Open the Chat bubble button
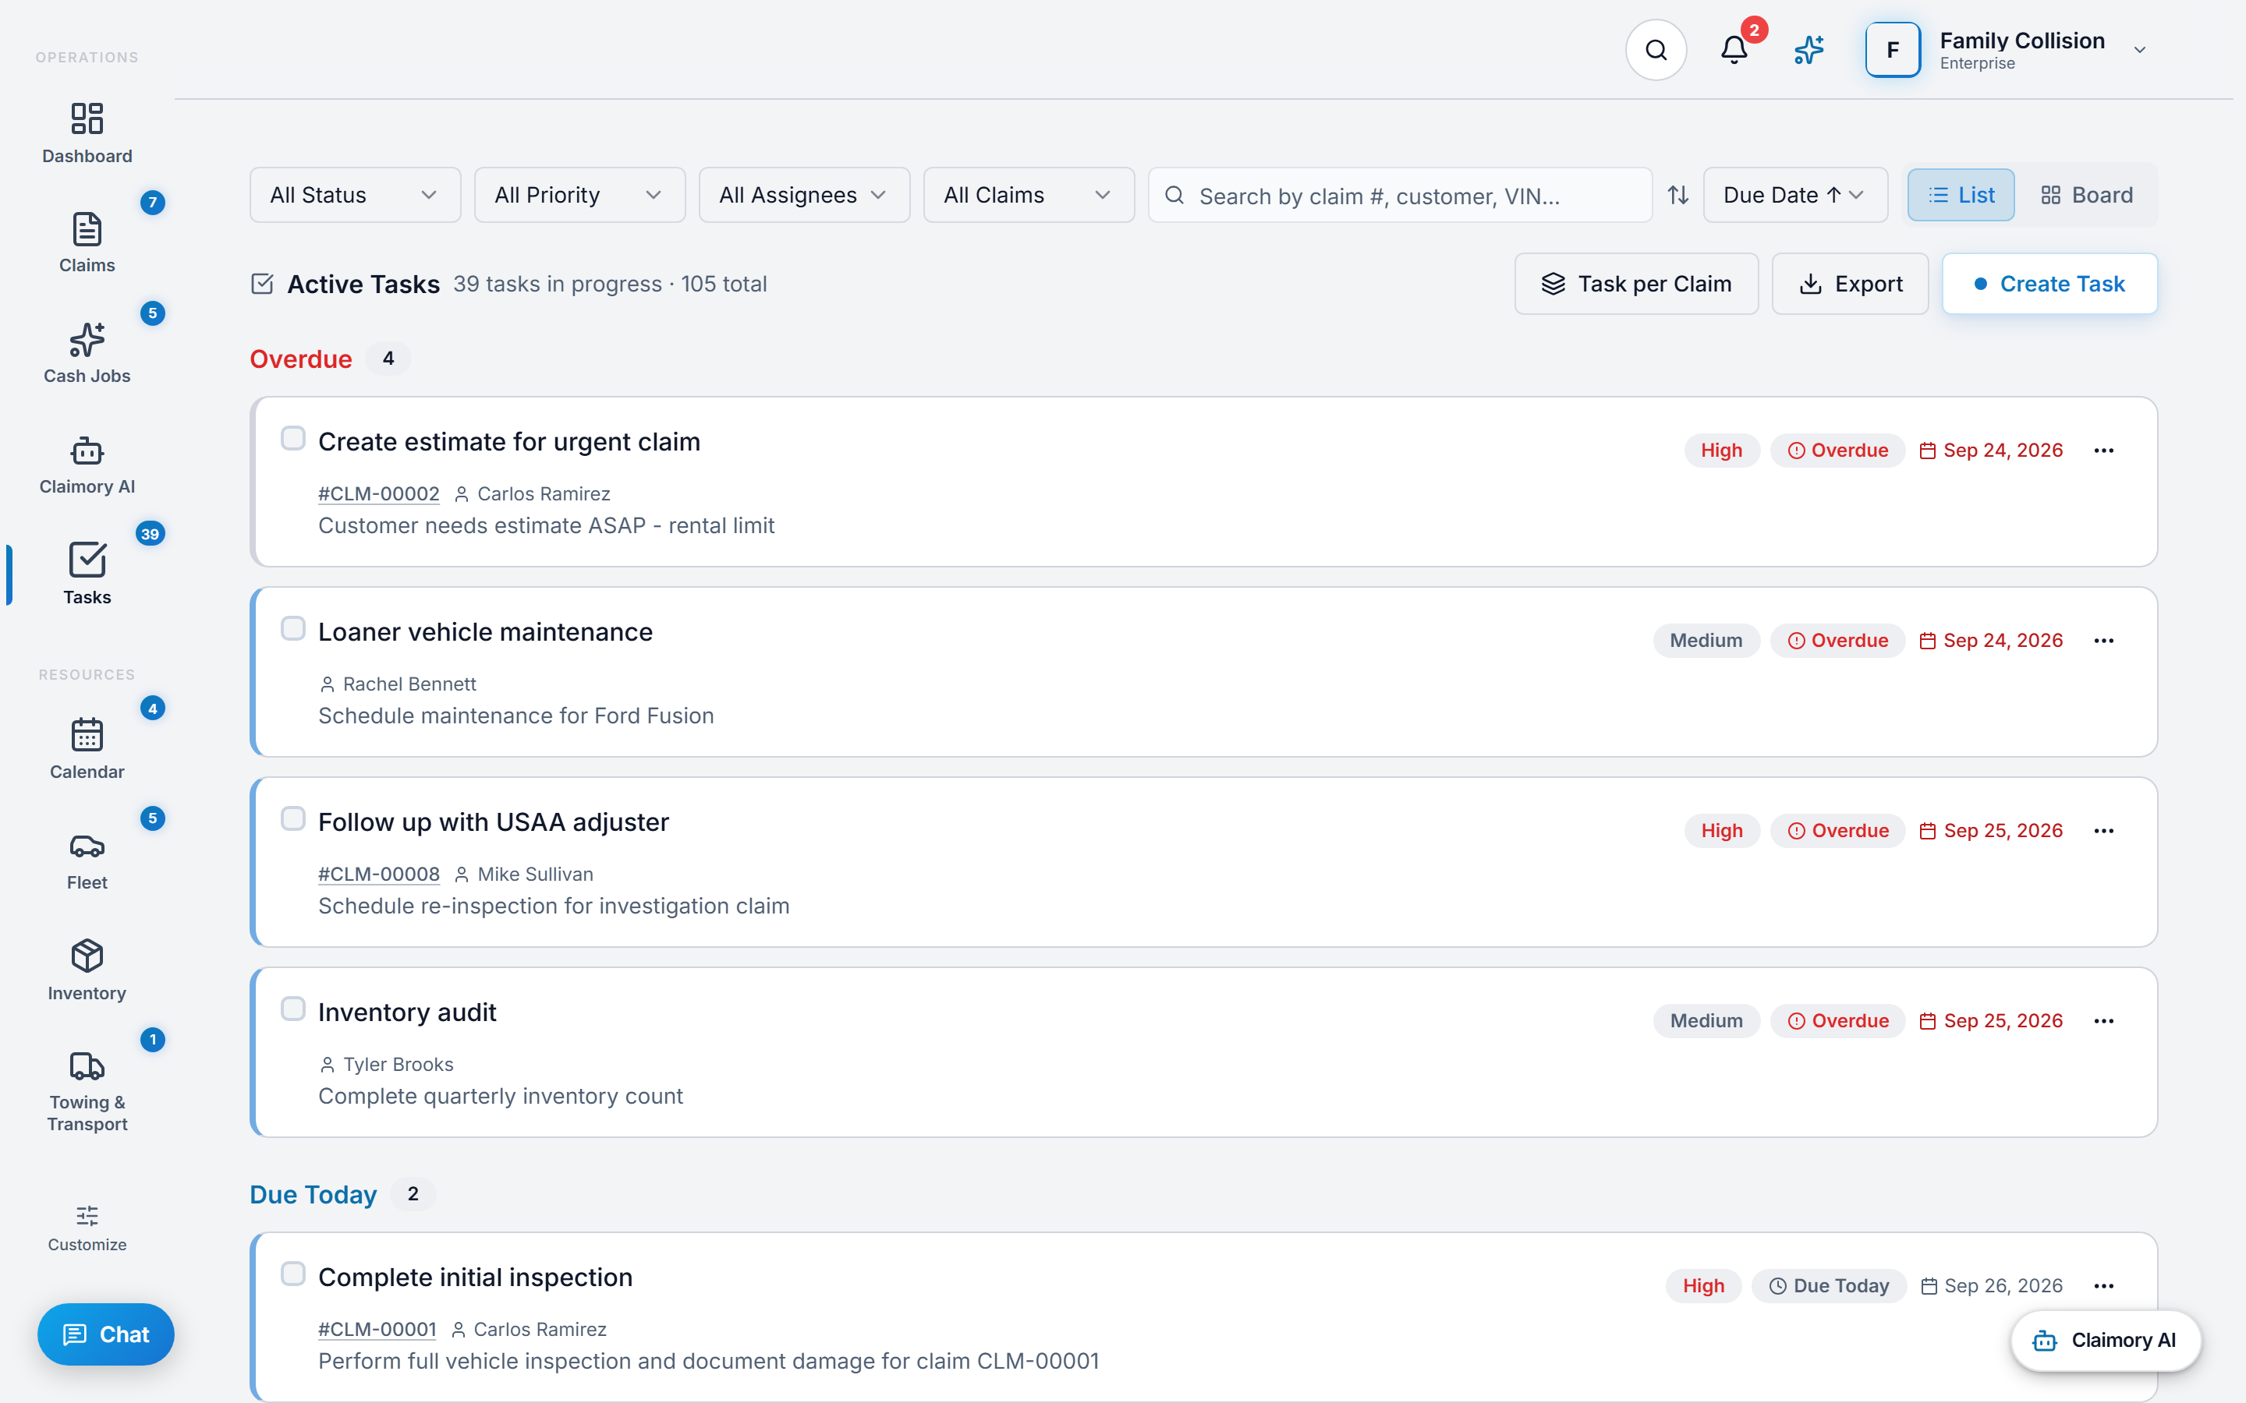This screenshot has width=2246, height=1403. click(106, 1334)
